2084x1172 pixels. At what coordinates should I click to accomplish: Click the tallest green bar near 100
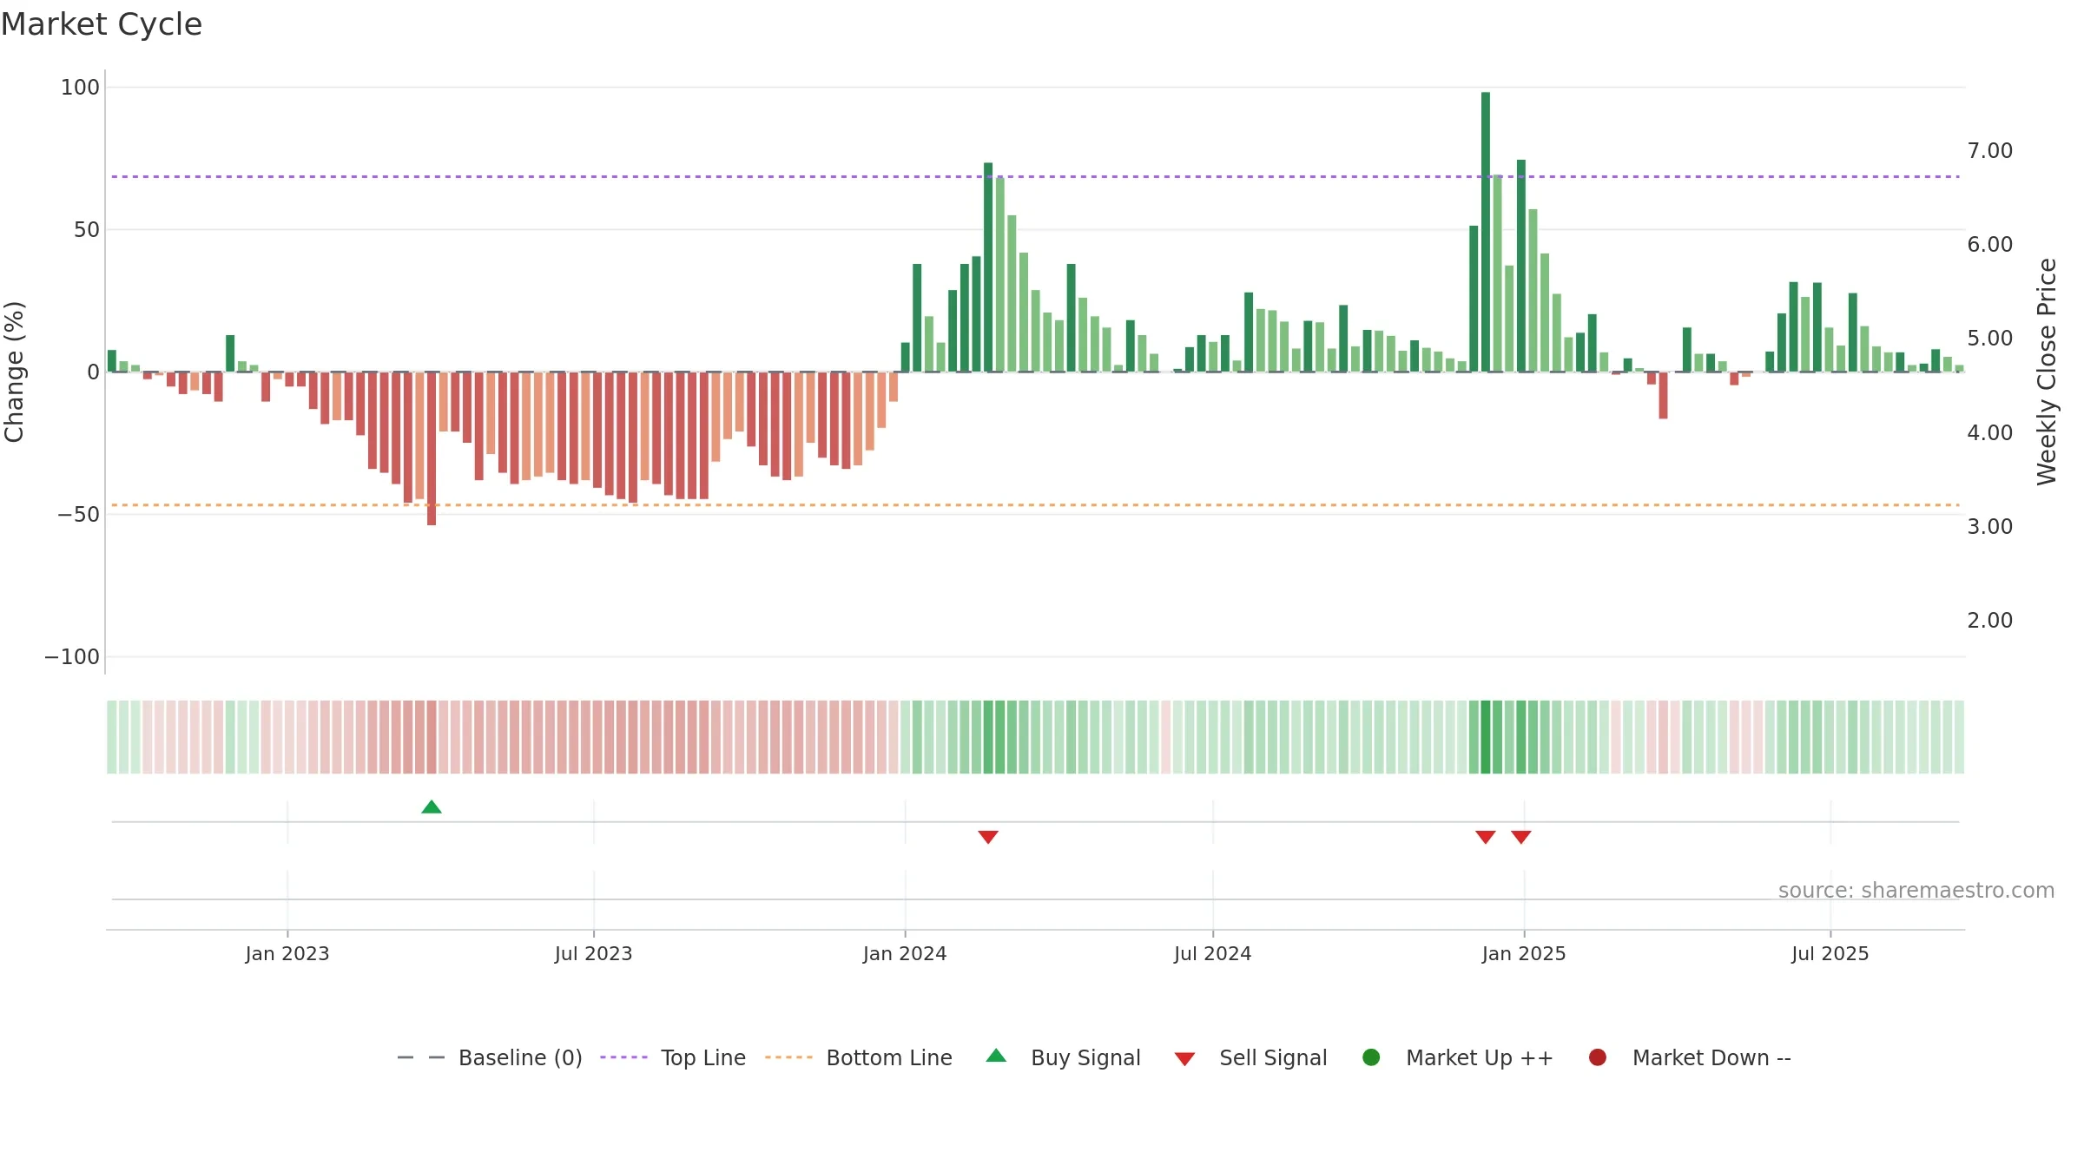1486,232
